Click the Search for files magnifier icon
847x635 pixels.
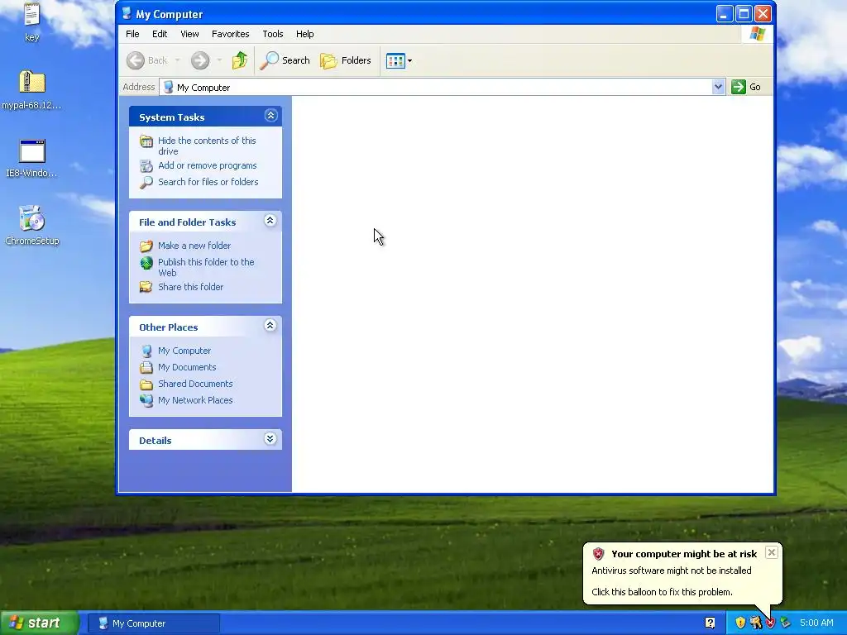pyautogui.click(x=146, y=183)
